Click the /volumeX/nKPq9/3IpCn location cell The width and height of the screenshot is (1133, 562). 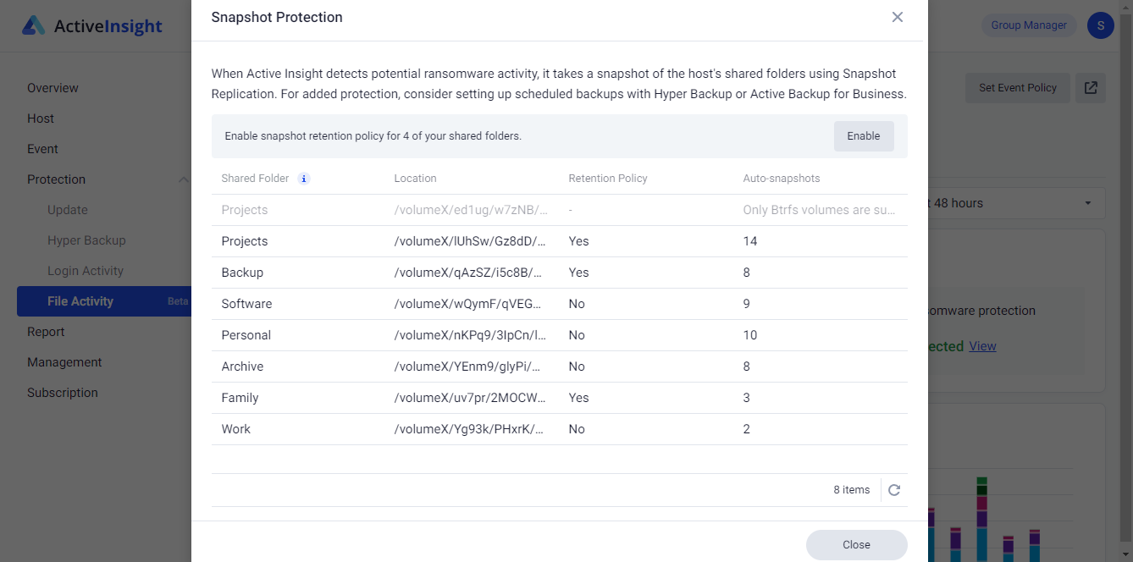click(470, 335)
